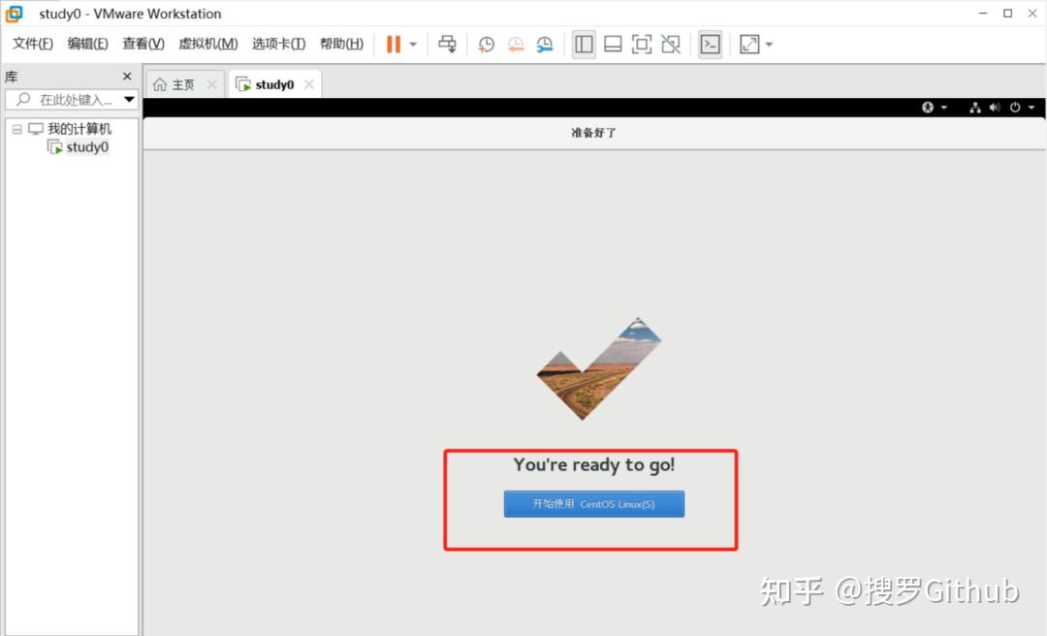Send Ctrl+Alt+Del to the virtual machine

click(x=447, y=44)
